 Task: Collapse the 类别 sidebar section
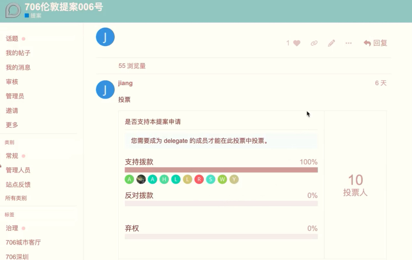[x=9, y=142]
